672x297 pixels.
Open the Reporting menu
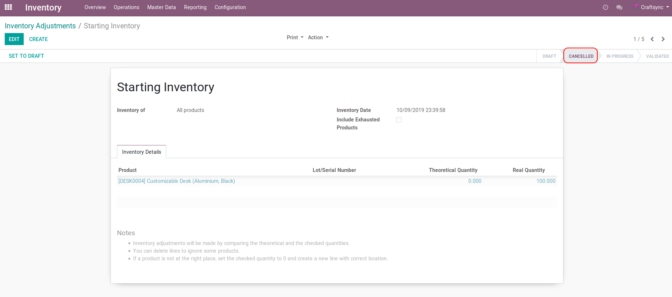pos(195,7)
